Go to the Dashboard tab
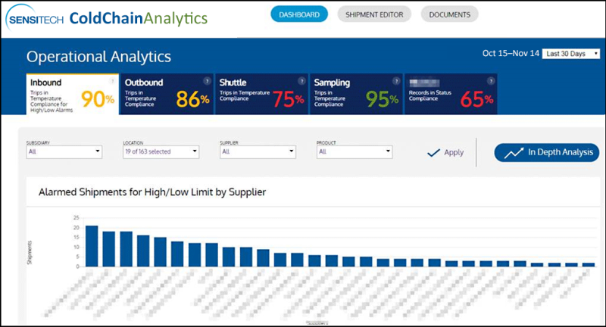This screenshot has height=327, width=606. pyautogui.click(x=299, y=14)
